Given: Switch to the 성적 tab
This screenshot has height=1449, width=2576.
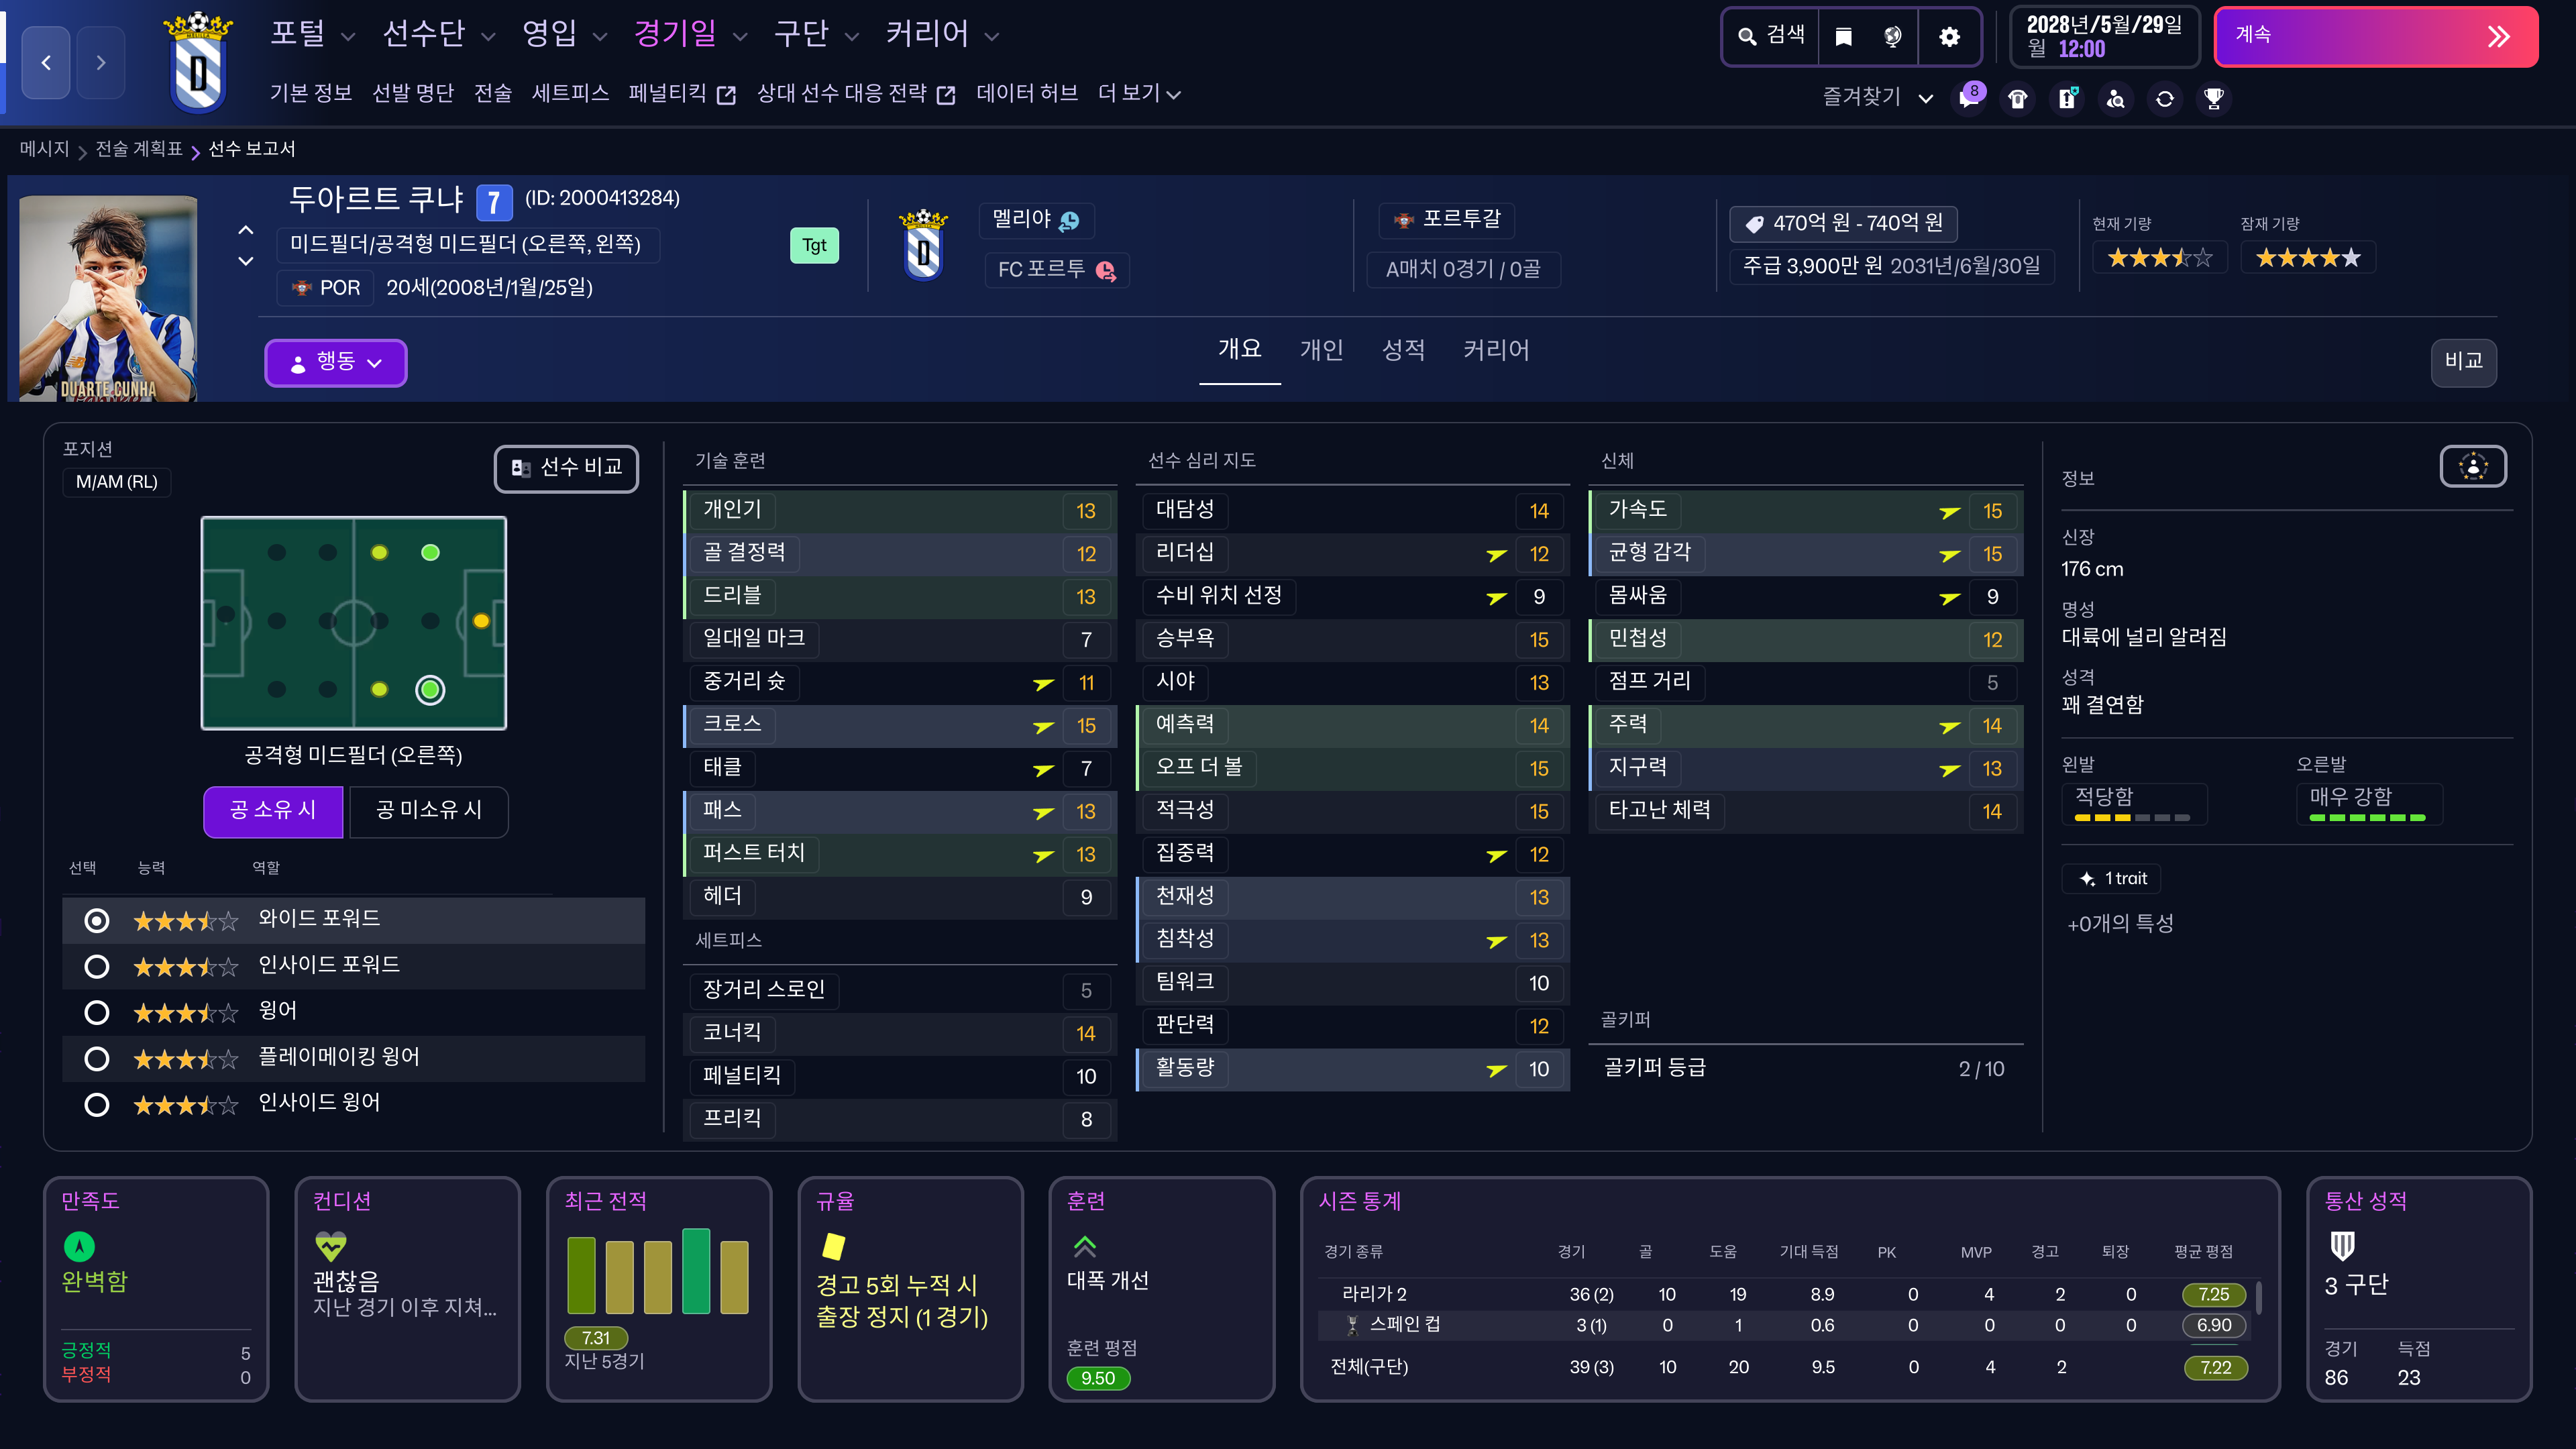Looking at the screenshot, I should 1402,350.
